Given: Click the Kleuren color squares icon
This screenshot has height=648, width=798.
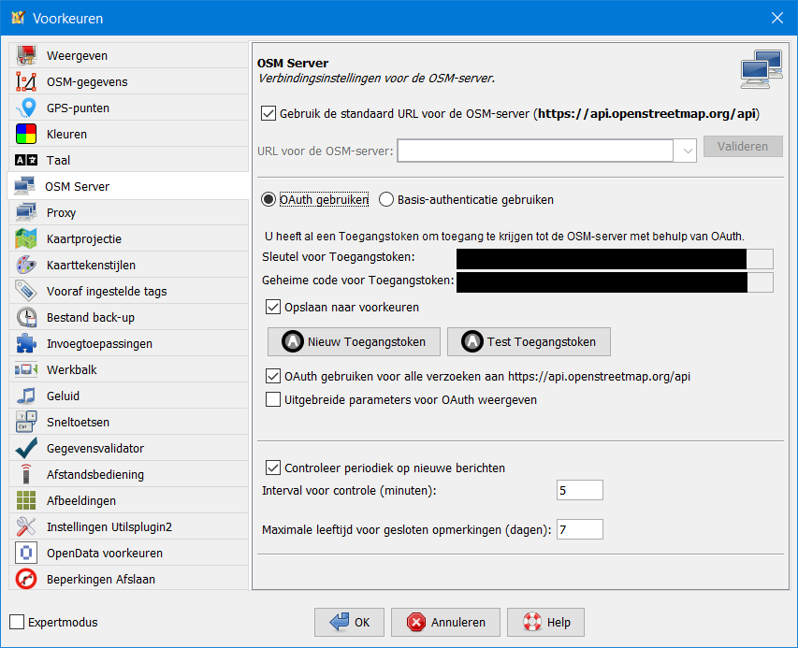Looking at the screenshot, I should [x=27, y=134].
